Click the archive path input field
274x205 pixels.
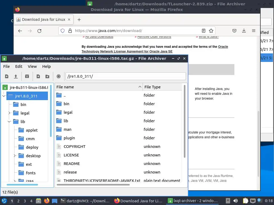coord(126,76)
